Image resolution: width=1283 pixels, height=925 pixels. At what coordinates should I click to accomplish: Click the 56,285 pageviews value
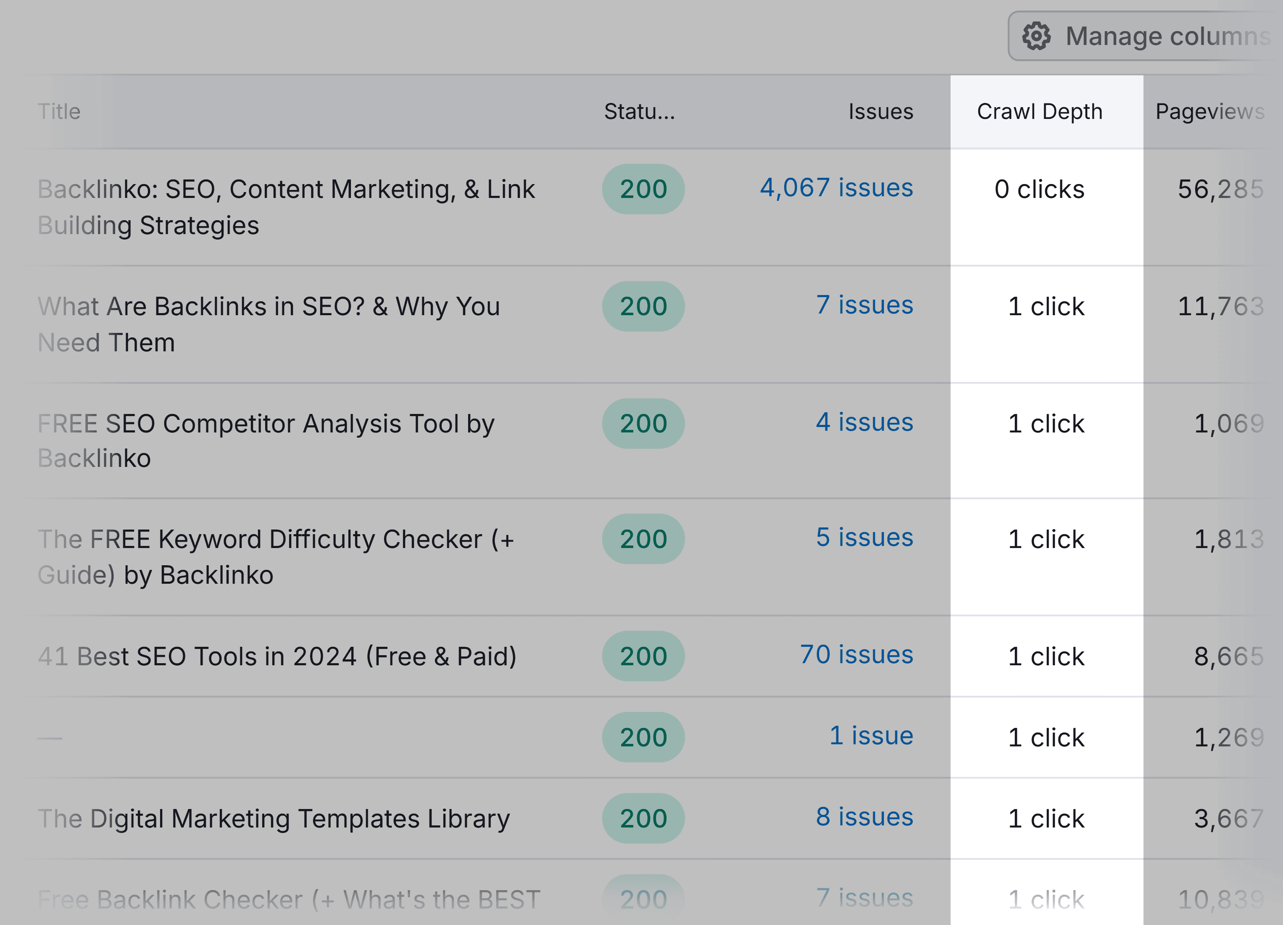(x=1221, y=189)
